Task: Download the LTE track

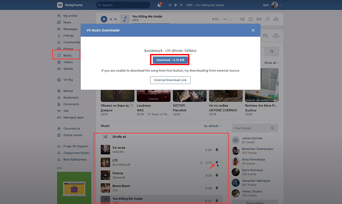Action: (x=217, y=162)
